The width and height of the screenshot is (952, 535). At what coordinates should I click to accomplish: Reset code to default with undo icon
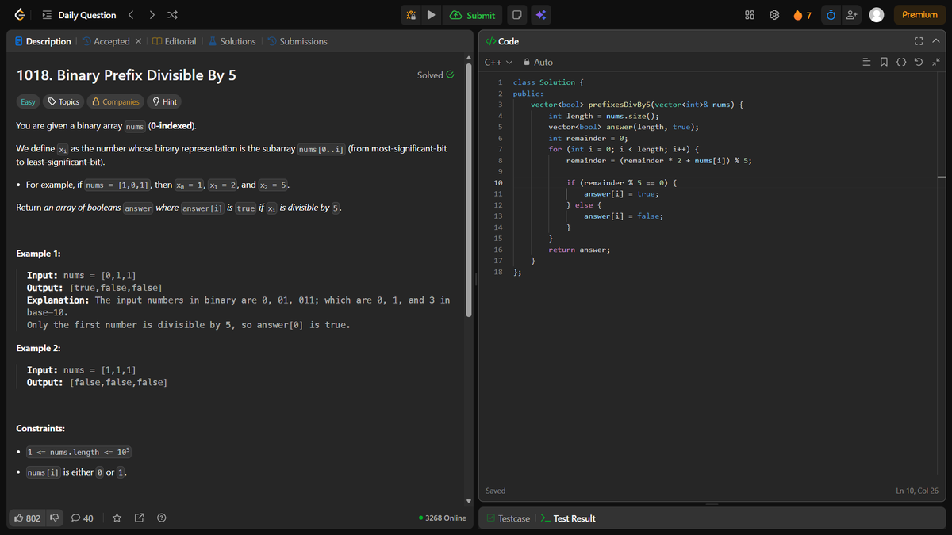click(920, 62)
